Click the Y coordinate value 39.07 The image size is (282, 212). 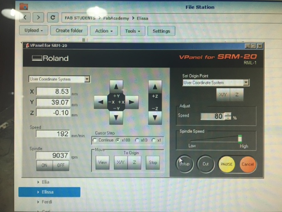click(x=53, y=102)
